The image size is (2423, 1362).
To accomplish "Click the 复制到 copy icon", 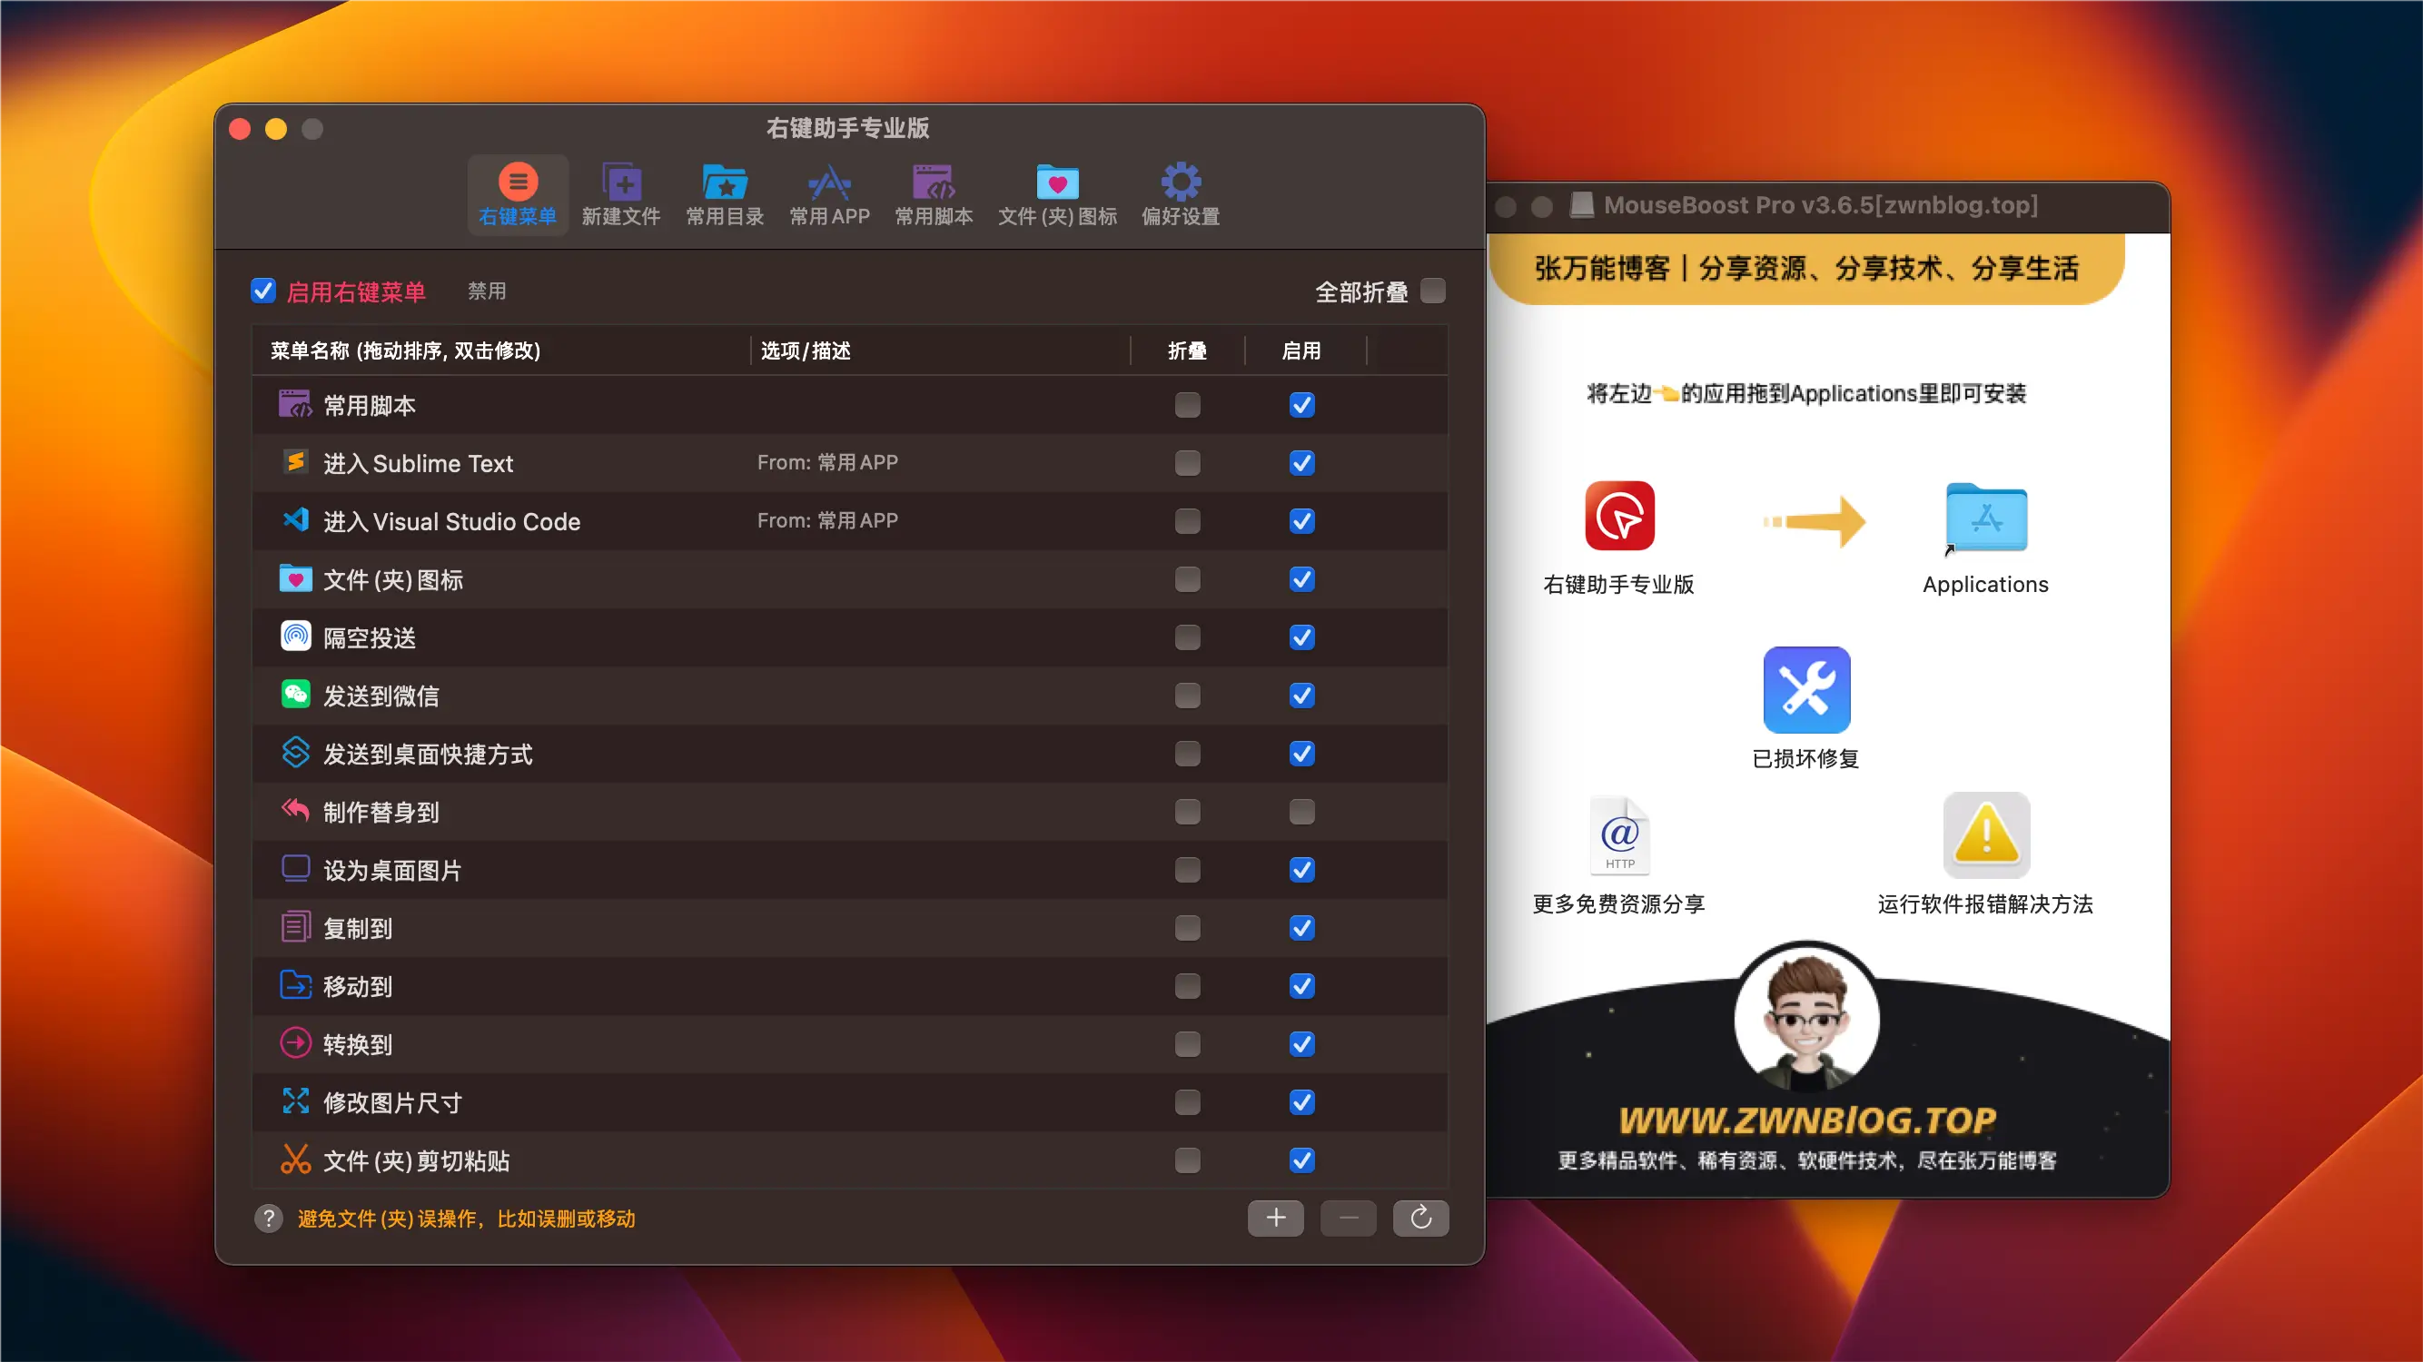I will coord(295,927).
